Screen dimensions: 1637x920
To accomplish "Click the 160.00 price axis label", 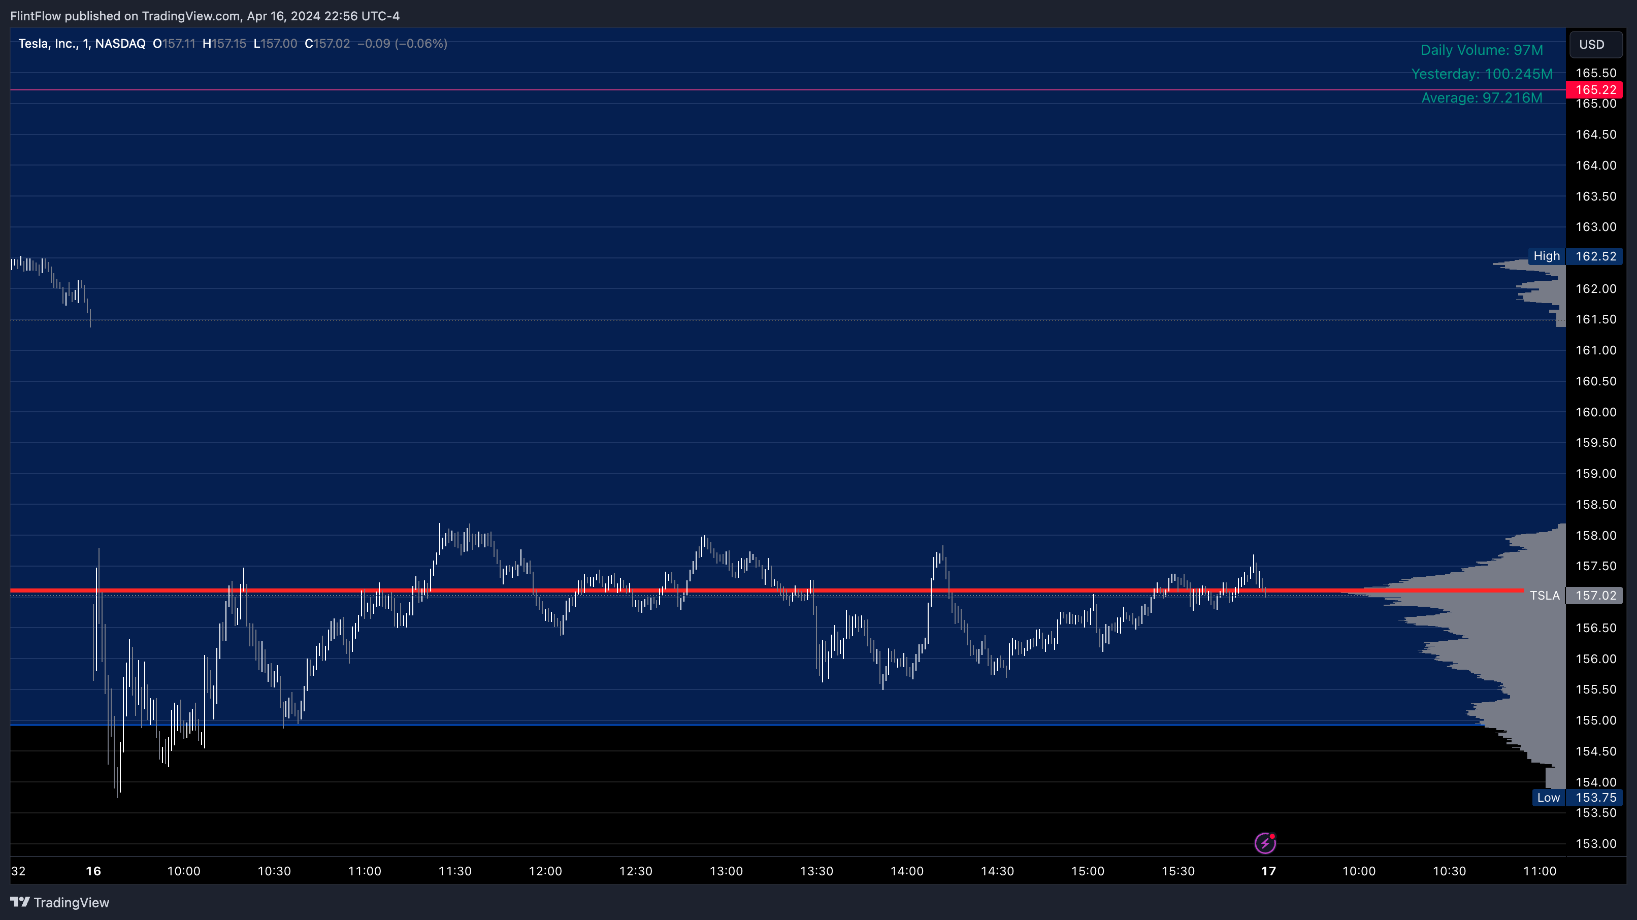I will [x=1596, y=412].
